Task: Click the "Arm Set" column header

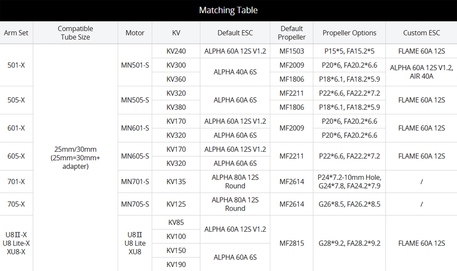Action: click(x=16, y=33)
